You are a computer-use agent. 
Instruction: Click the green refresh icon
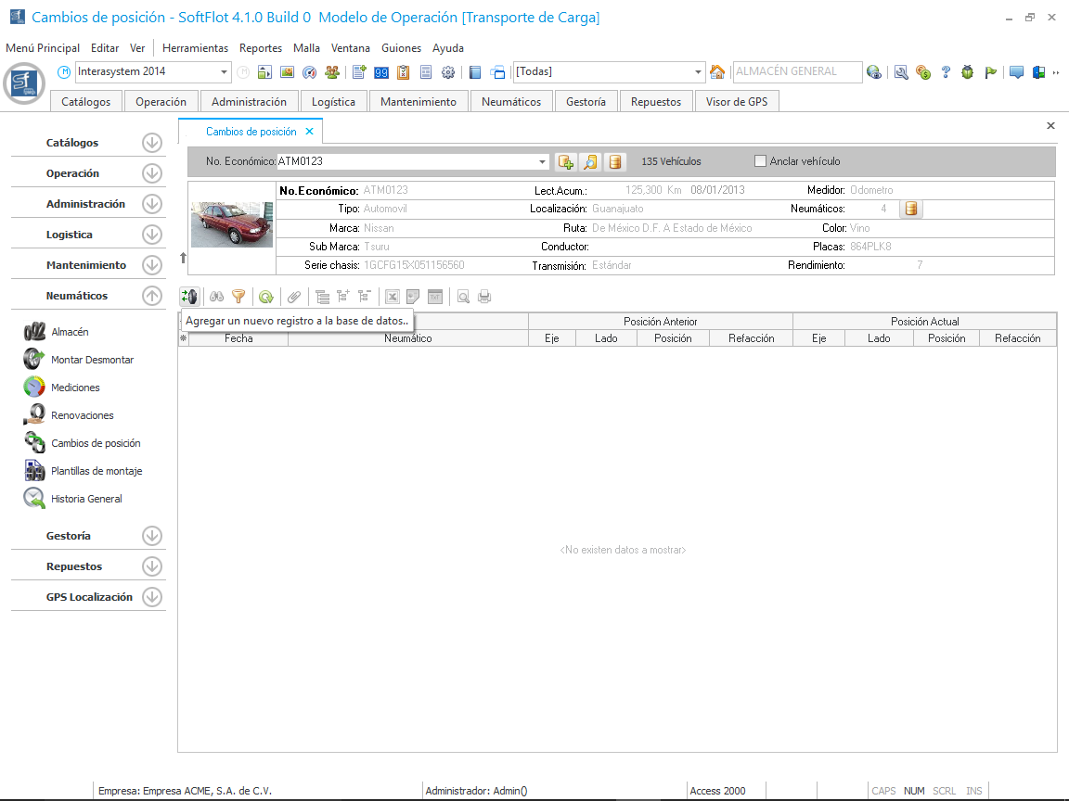[x=265, y=297]
